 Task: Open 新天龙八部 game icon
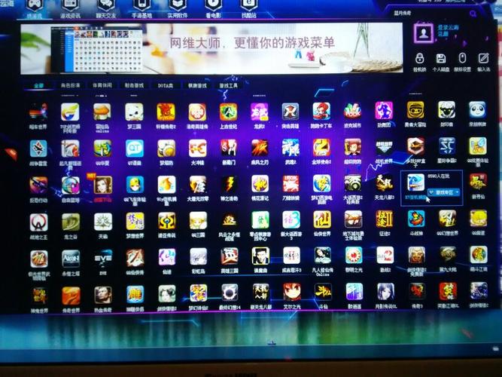[260, 293]
